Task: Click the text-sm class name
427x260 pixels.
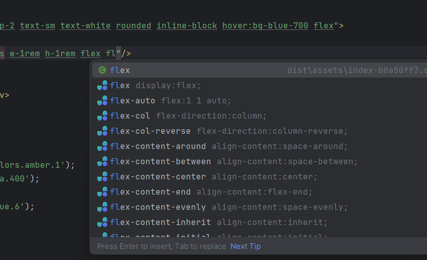Action: click(37, 26)
